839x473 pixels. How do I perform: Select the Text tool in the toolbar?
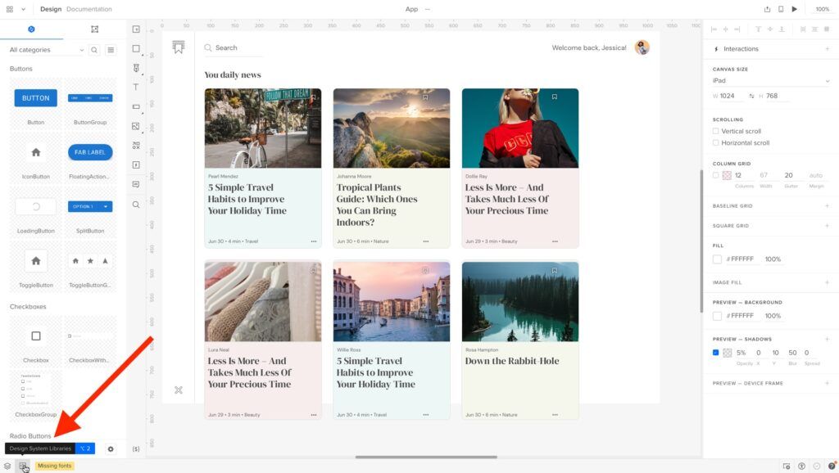coord(136,87)
